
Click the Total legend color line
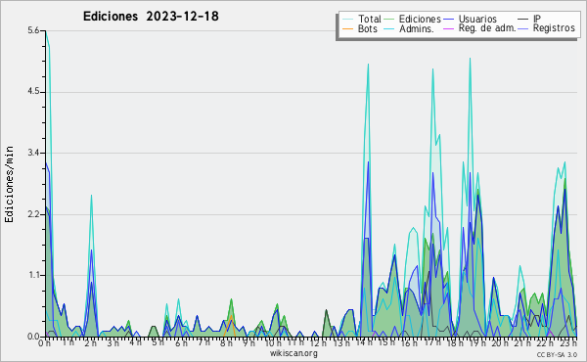coord(347,20)
